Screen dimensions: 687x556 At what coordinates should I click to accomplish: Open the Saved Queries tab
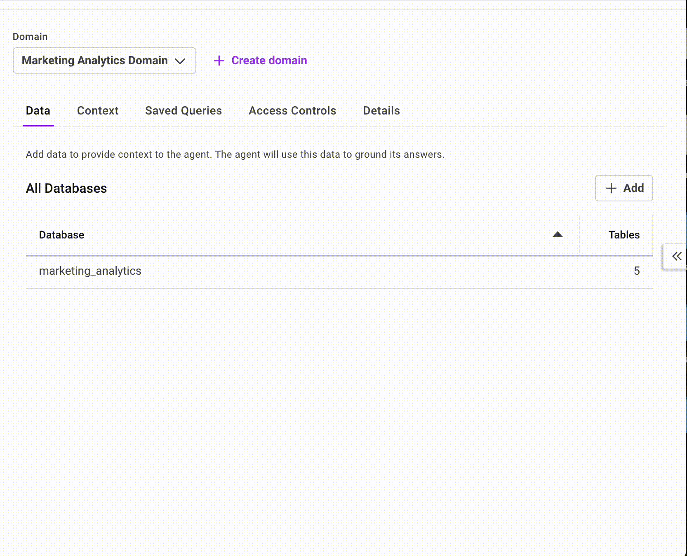point(184,111)
